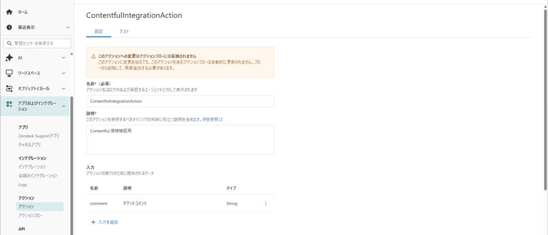The width and height of the screenshot is (548, 235).
Task: Expand the 最近表示 chevron
Action: (x=68, y=27)
